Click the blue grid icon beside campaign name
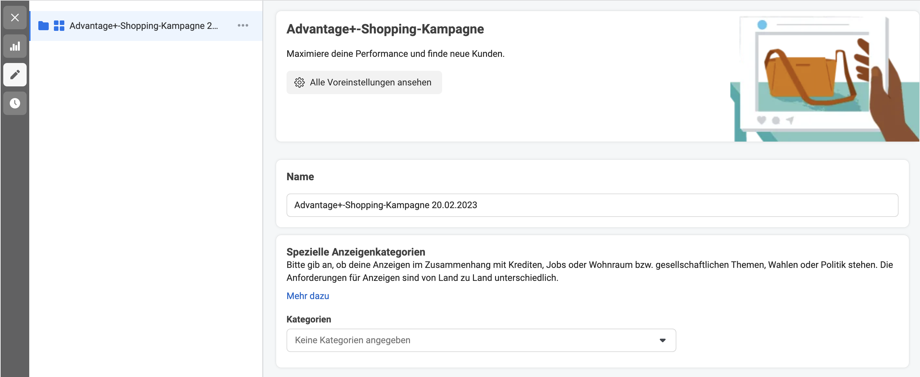The width and height of the screenshot is (920, 377). [x=59, y=26]
